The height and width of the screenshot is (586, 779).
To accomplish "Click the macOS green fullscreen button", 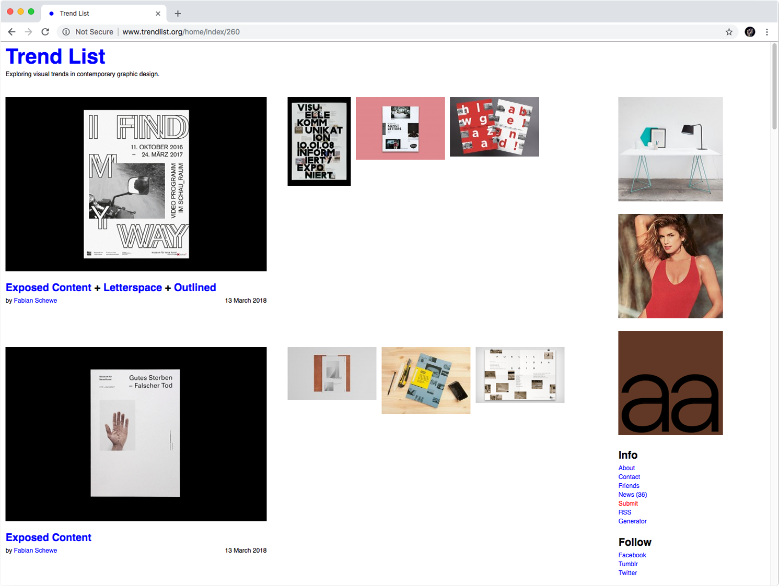I will pos(31,11).
